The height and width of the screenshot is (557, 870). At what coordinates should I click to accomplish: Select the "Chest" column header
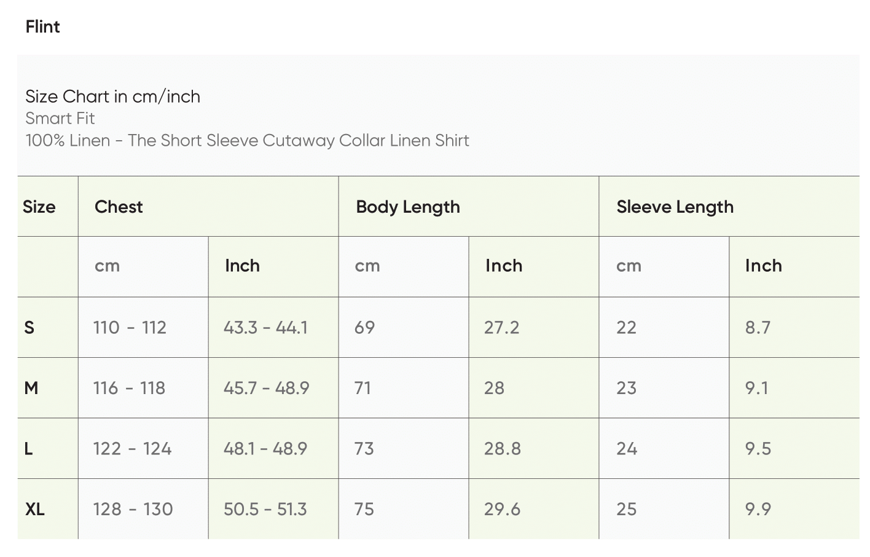119,207
